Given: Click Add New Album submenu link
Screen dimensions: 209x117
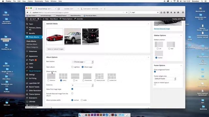Looking at the screenshot, I should [32, 44].
